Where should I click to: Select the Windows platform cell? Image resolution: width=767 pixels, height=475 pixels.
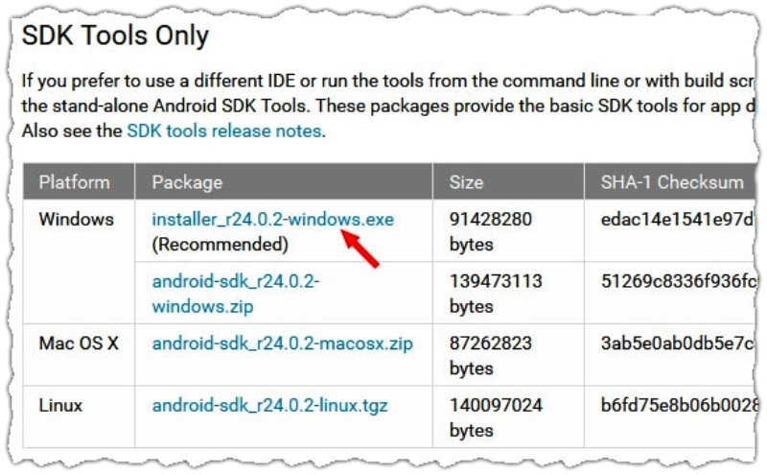(x=77, y=220)
